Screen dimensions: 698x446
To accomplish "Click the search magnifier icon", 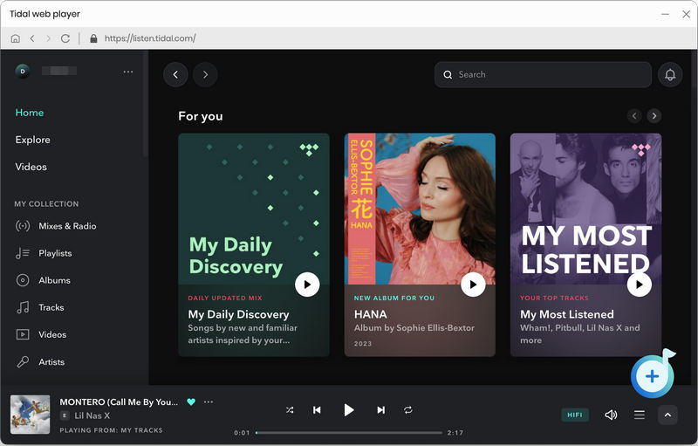I will click(448, 75).
